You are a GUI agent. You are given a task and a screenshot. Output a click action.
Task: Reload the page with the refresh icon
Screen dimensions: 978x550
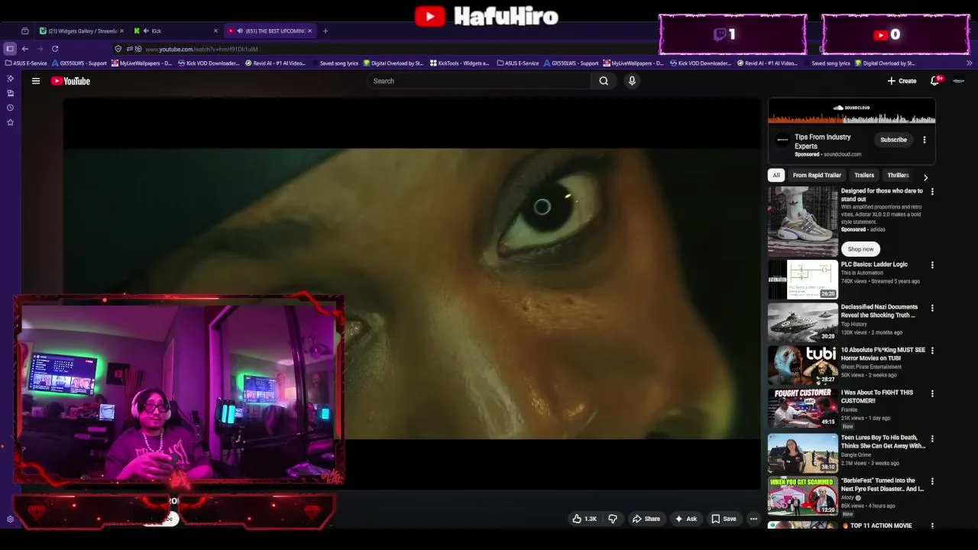(x=55, y=49)
